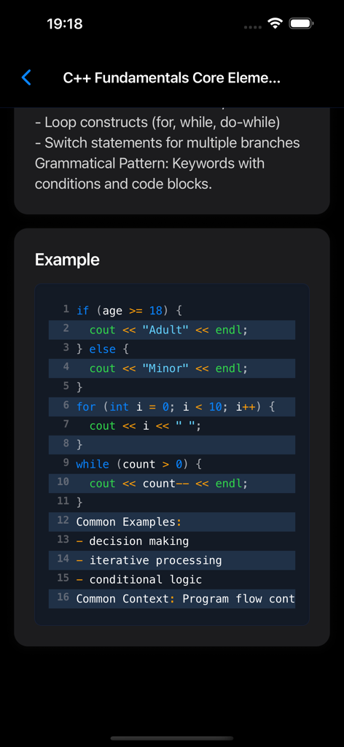Select the line '- Loop constructs (for, while, do-while)'
This screenshot has height=747, width=344.
[x=158, y=123]
